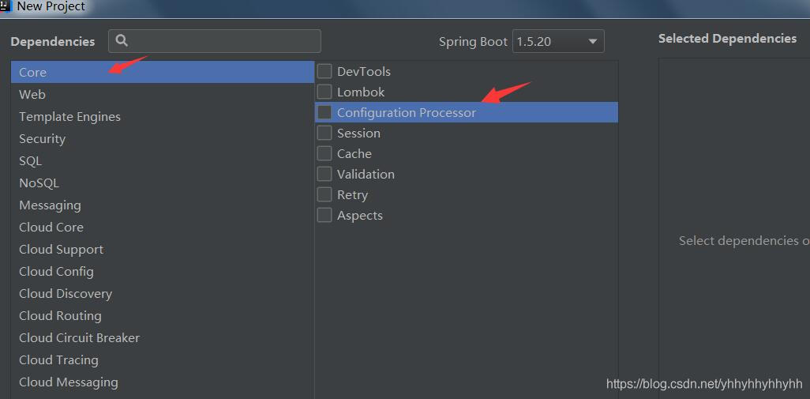Select the Cloud Discovery category
810x399 pixels.
coord(66,293)
